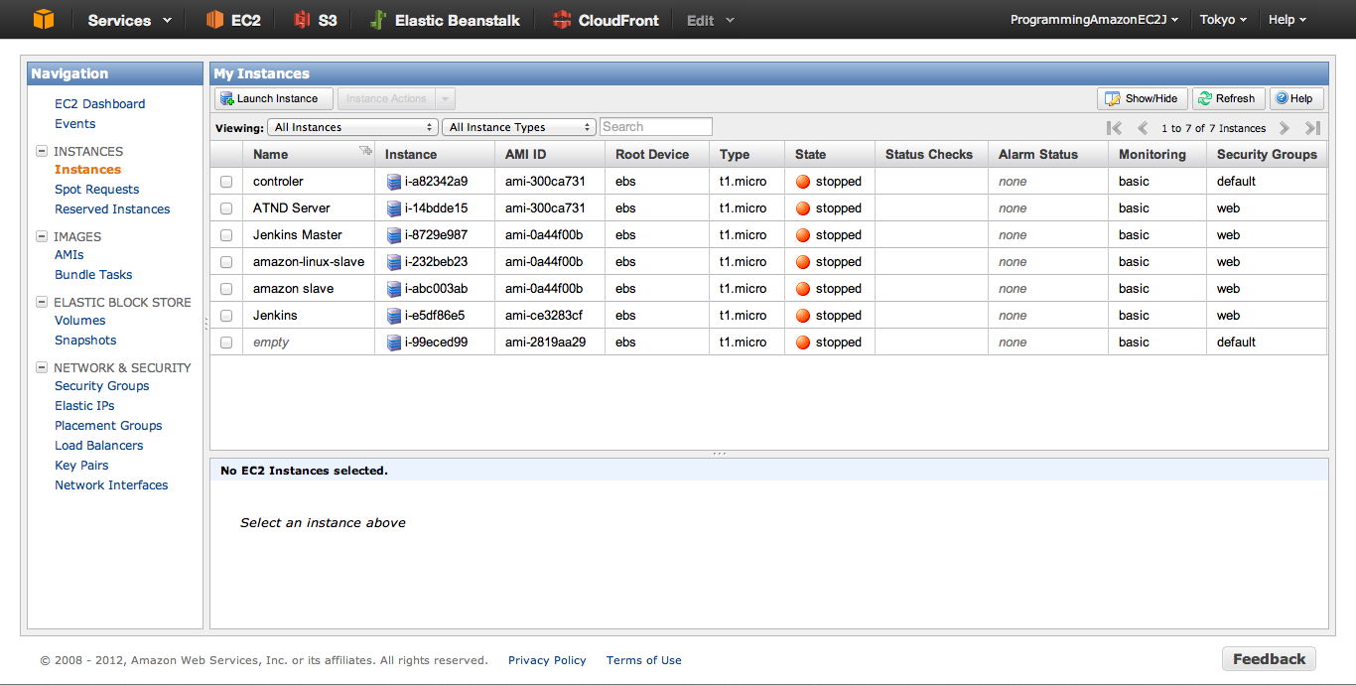Open the Elastic Beanstalk shortcut icon
Viewport: 1356px width, 686px height.
[377, 19]
